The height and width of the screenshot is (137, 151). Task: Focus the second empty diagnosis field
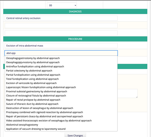(61, 26)
